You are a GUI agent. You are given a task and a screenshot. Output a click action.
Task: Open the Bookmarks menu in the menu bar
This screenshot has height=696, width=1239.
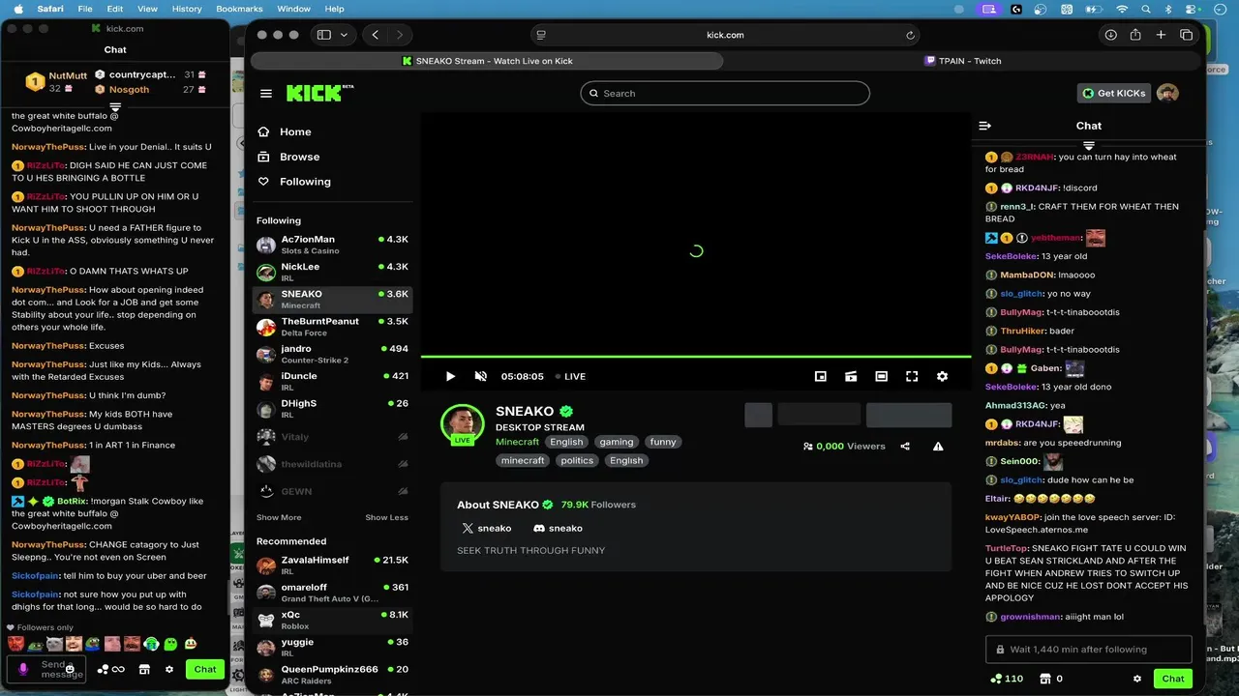tap(239, 9)
